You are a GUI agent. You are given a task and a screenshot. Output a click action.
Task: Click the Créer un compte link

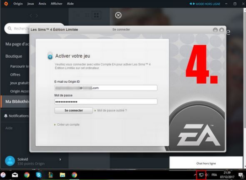[68, 124]
